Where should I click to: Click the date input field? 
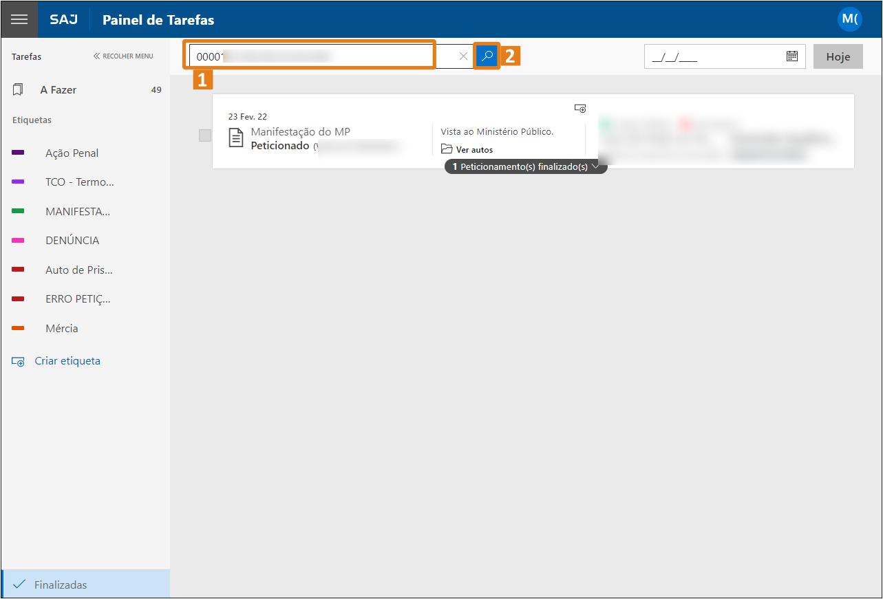pos(712,57)
